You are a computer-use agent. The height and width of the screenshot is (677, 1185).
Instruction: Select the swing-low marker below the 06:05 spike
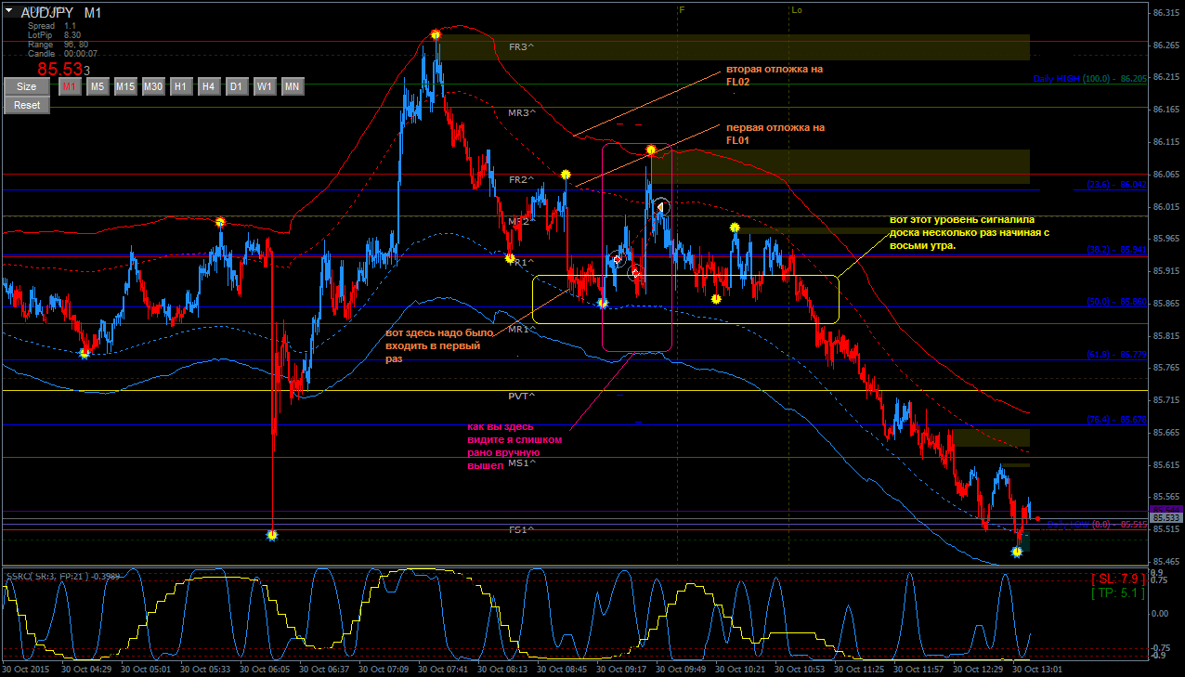(272, 536)
